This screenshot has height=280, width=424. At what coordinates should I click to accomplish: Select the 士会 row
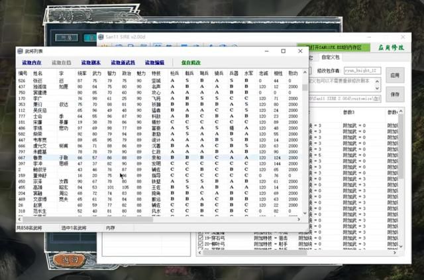[159, 117]
